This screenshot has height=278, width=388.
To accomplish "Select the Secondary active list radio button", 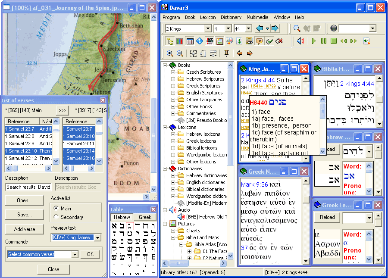I will 56,217.
